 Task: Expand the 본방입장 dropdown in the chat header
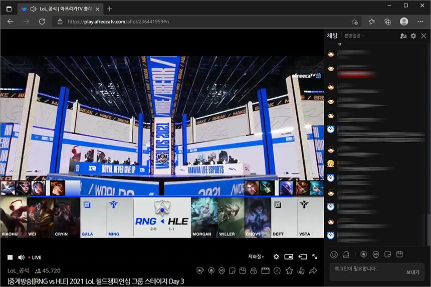pyautogui.click(x=354, y=36)
